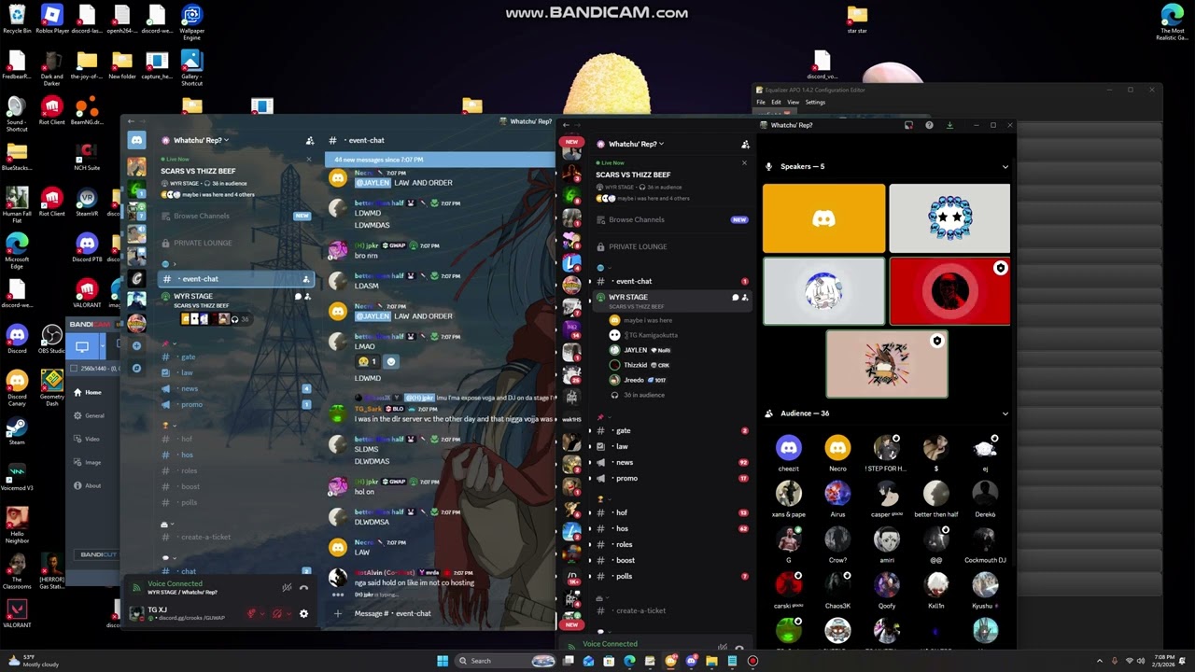Add reaction to the LMAO message
1195x672 pixels.
(391, 361)
